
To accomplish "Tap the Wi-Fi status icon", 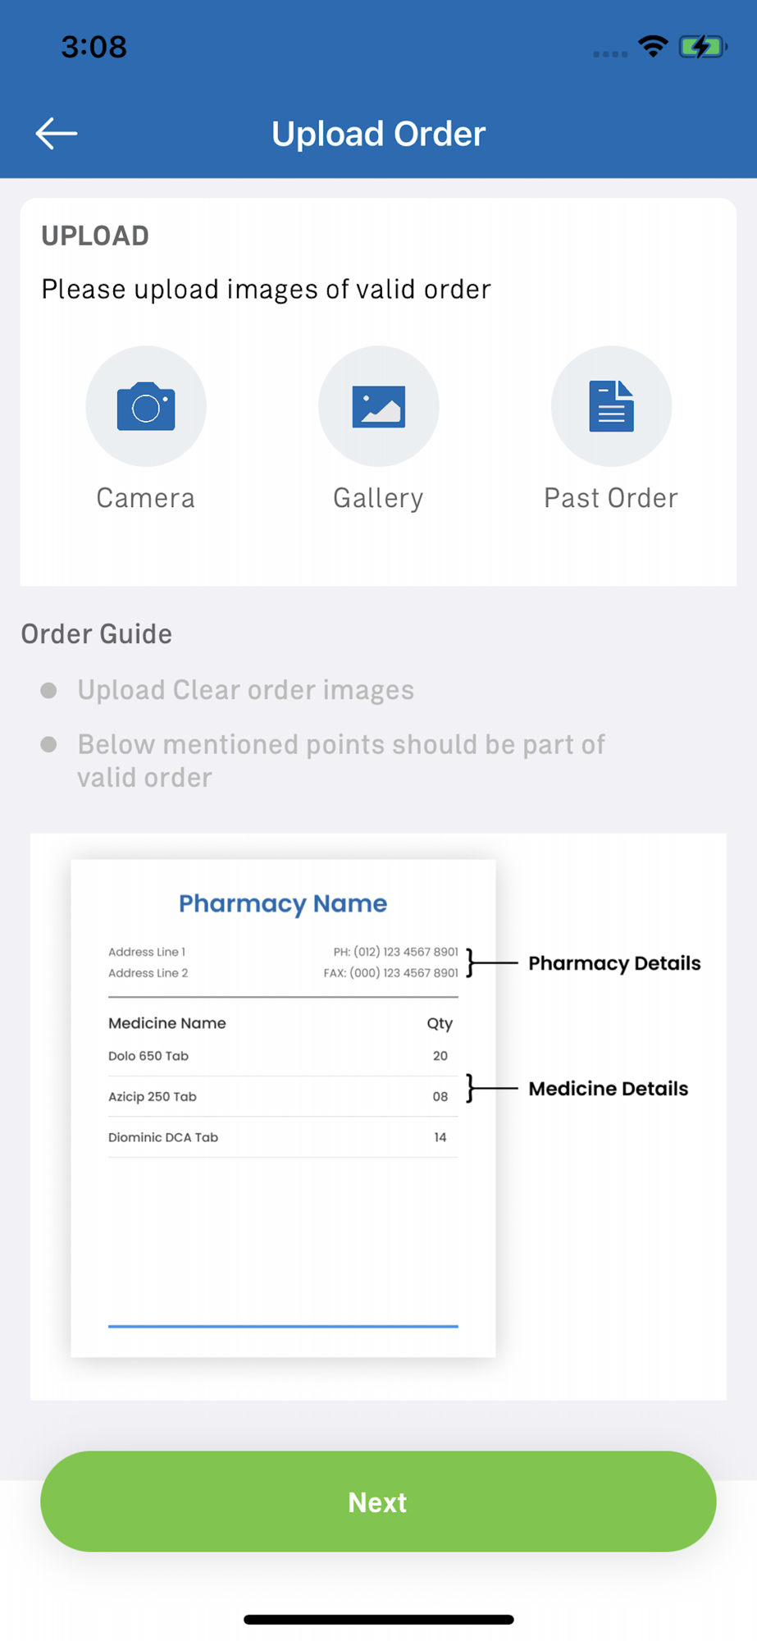I will pos(653,47).
